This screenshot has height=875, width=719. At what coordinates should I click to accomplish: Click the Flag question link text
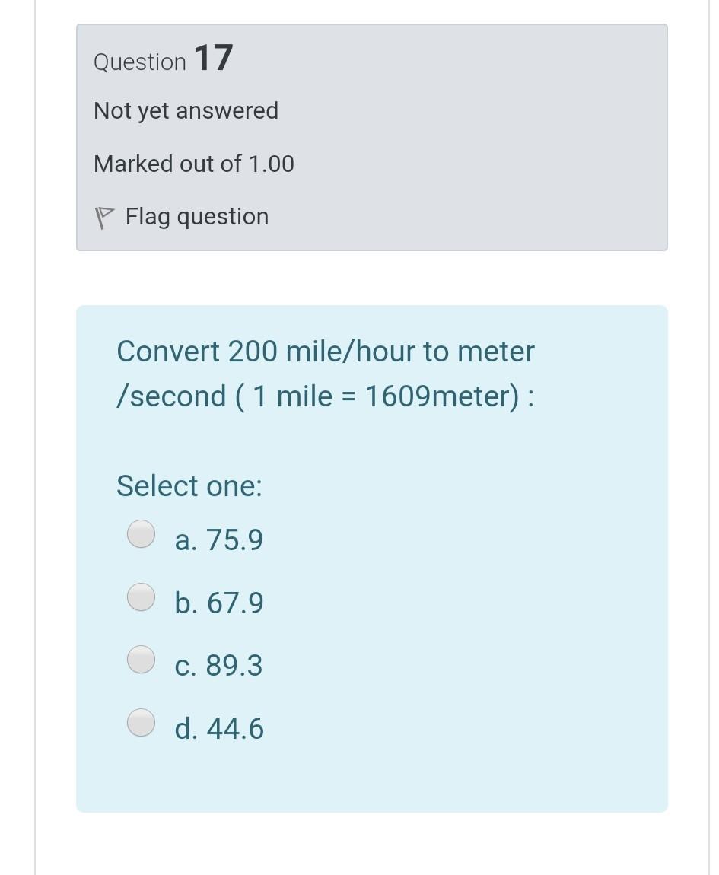(x=197, y=217)
